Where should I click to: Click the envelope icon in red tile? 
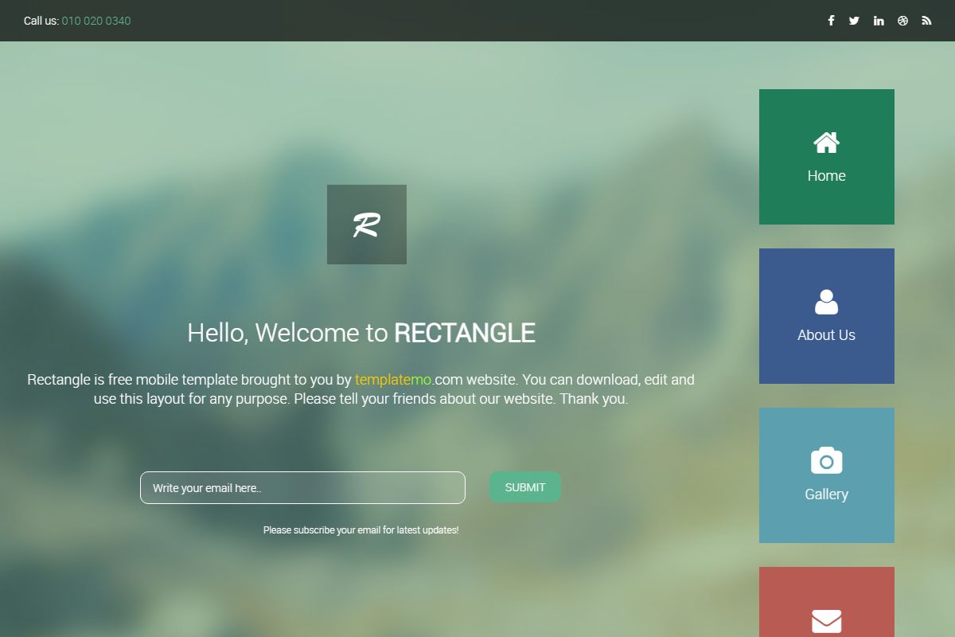pos(826,621)
